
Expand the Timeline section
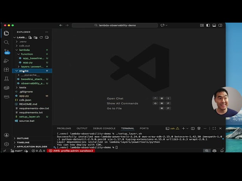click(32, 143)
